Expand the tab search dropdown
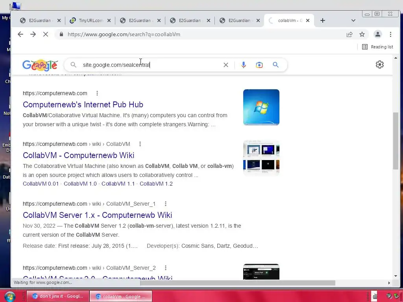Image resolution: width=403 pixels, height=302 pixels. (x=353, y=20)
